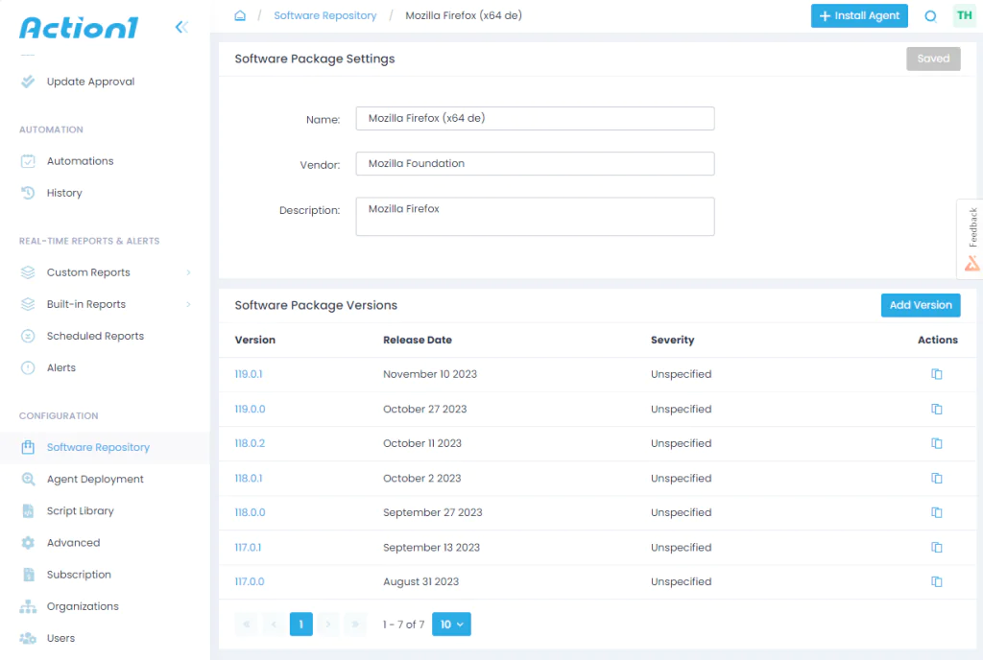This screenshot has height=660, width=983.
Task: Click the first-page pagination arrow
Action: click(247, 625)
